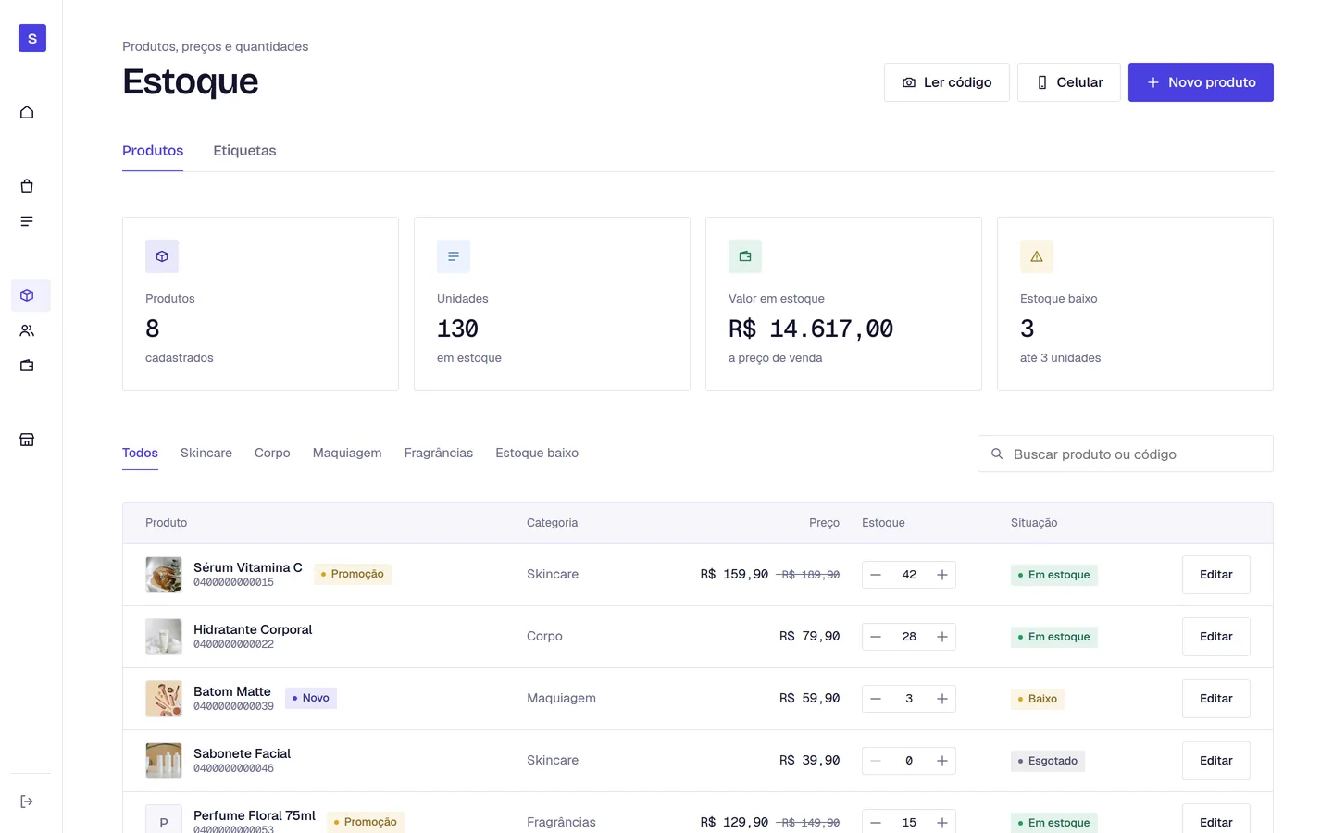
Task: Edit the Batom Matte product
Action: pyautogui.click(x=1216, y=699)
